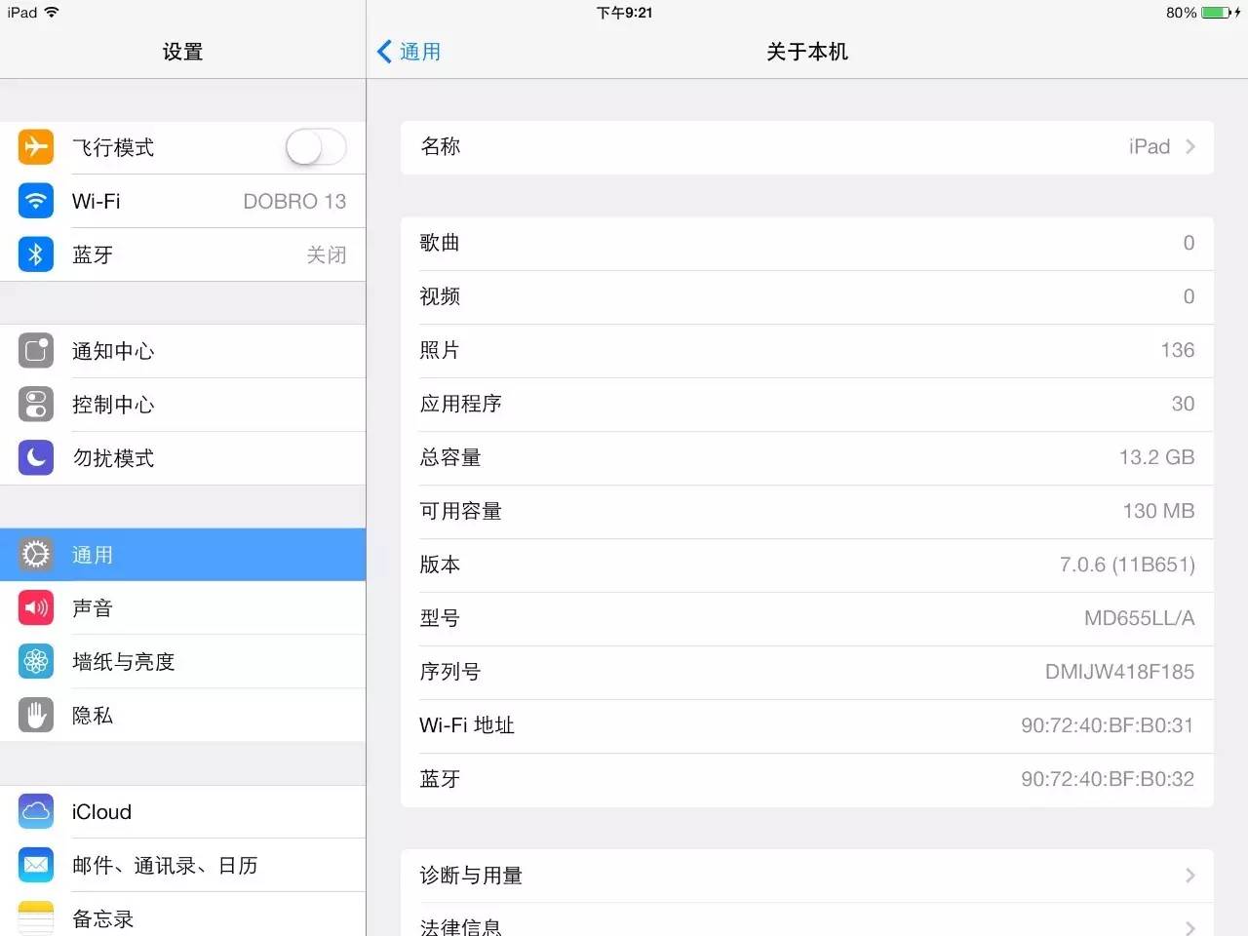Open 通知中心 in settings list
This screenshot has height=936, width=1248.
pyautogui.click(x=183, y=351)
